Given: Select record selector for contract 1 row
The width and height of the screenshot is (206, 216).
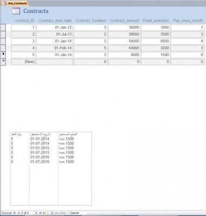Looking at the screenshot, I should pyautogui.click(x=3, y=28).
